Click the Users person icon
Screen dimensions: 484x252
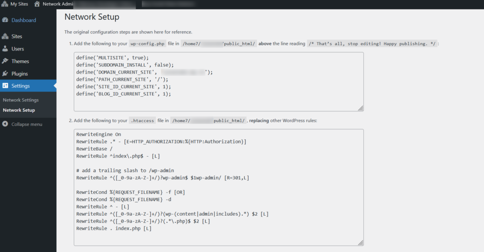(5, 49)
